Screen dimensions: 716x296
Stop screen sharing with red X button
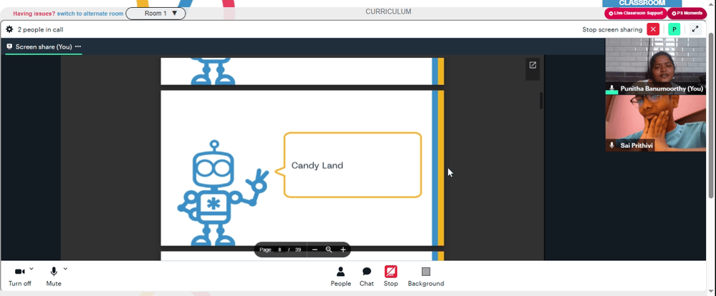tap(653, 29)
